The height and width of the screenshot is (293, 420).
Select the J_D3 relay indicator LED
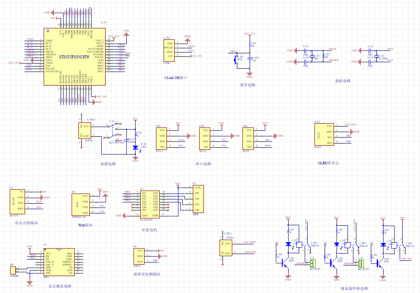pos(383,244)
